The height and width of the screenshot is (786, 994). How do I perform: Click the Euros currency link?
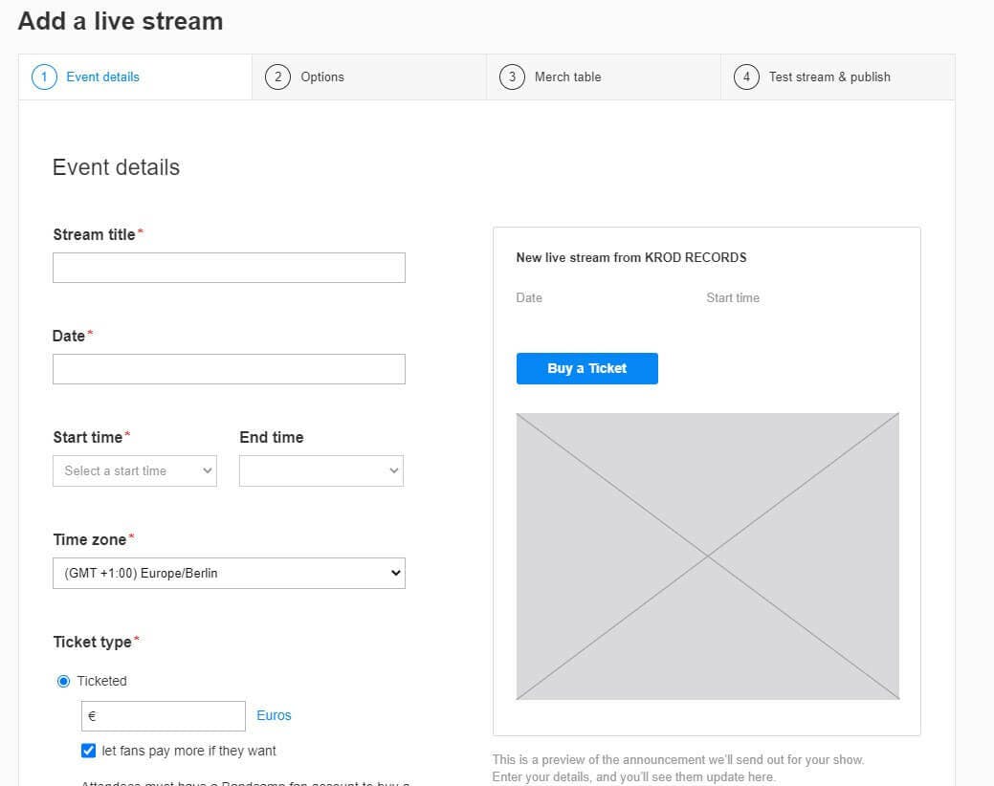tap(273, 715)
